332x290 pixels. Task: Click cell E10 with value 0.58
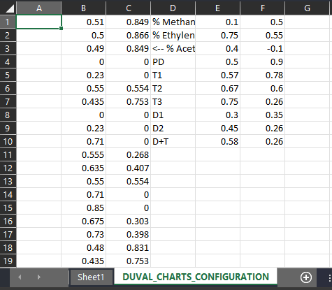(x=218, y=141)
